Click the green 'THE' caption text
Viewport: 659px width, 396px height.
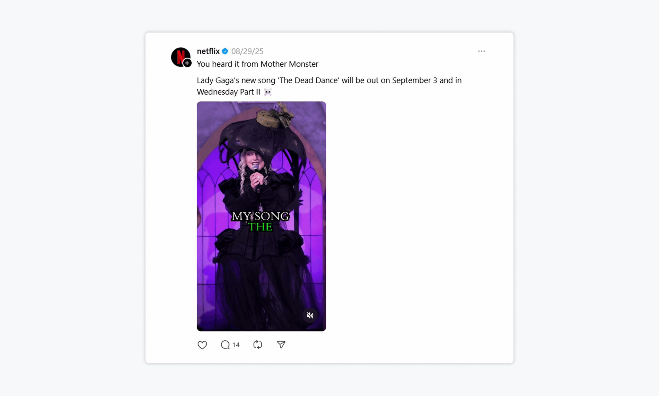(x=260, y=227)
